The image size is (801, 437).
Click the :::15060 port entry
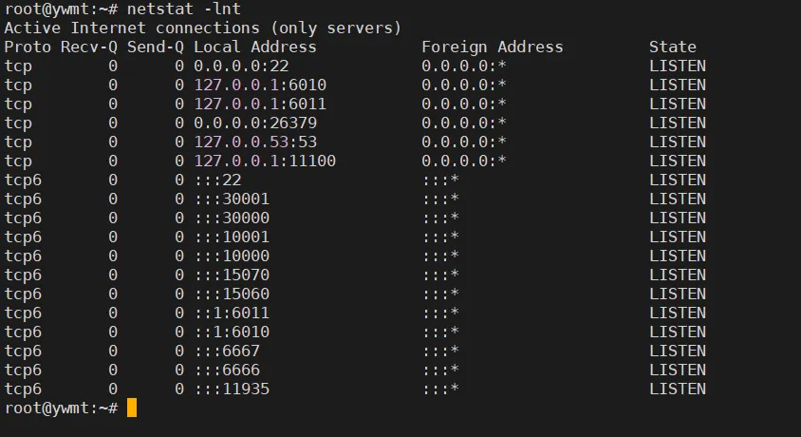(x=232, y=294)
